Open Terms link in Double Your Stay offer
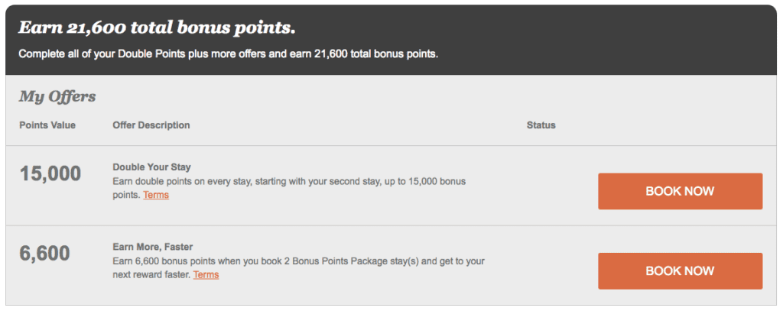This screenshot has height=311, width=783. click(156, 195)
